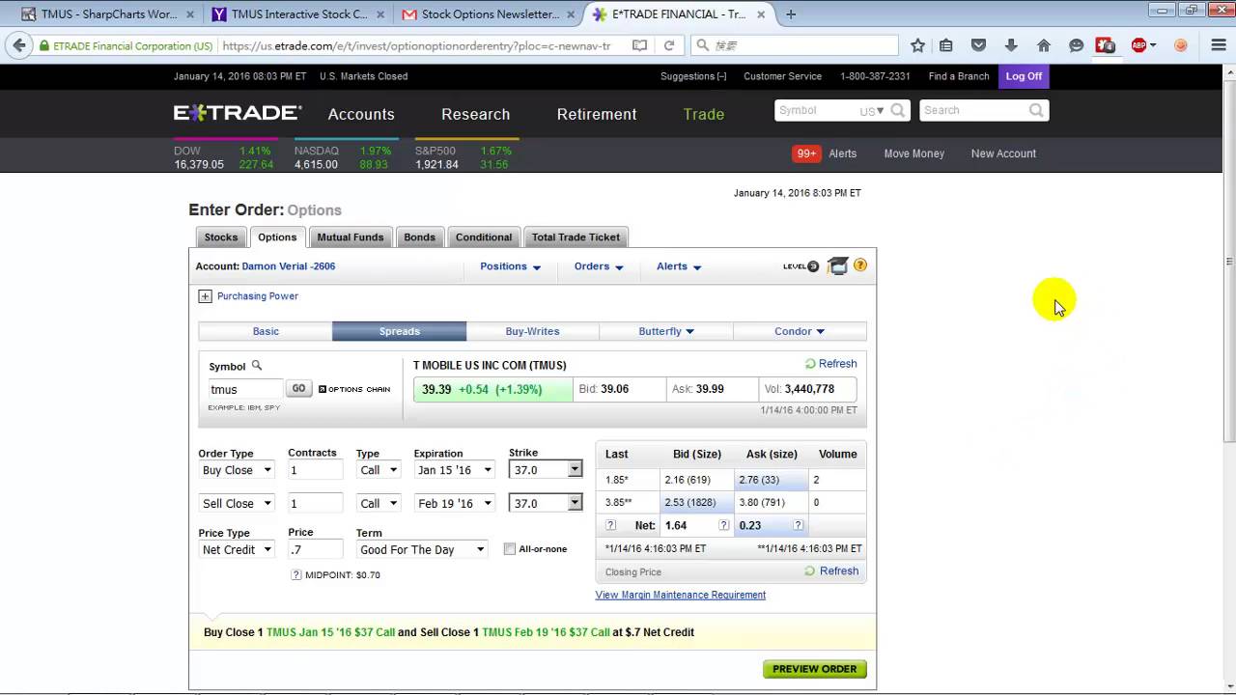The image size is (1236, 695).
Task: Open the Feb 19 '16 expiration dropdown
Action: [x=454, y=503]
